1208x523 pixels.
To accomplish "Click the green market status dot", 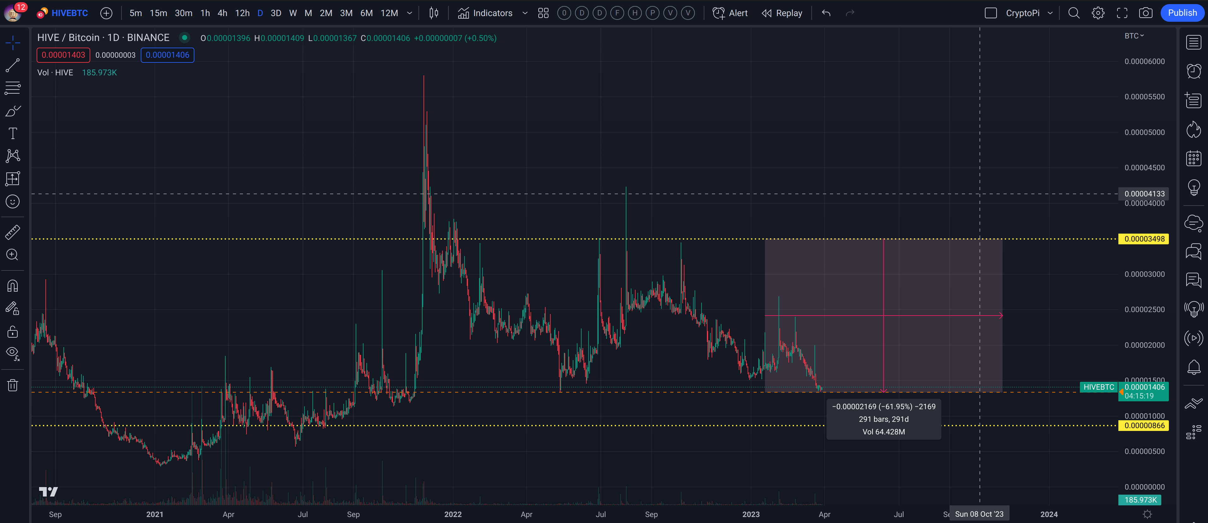I will pos(184,38).
